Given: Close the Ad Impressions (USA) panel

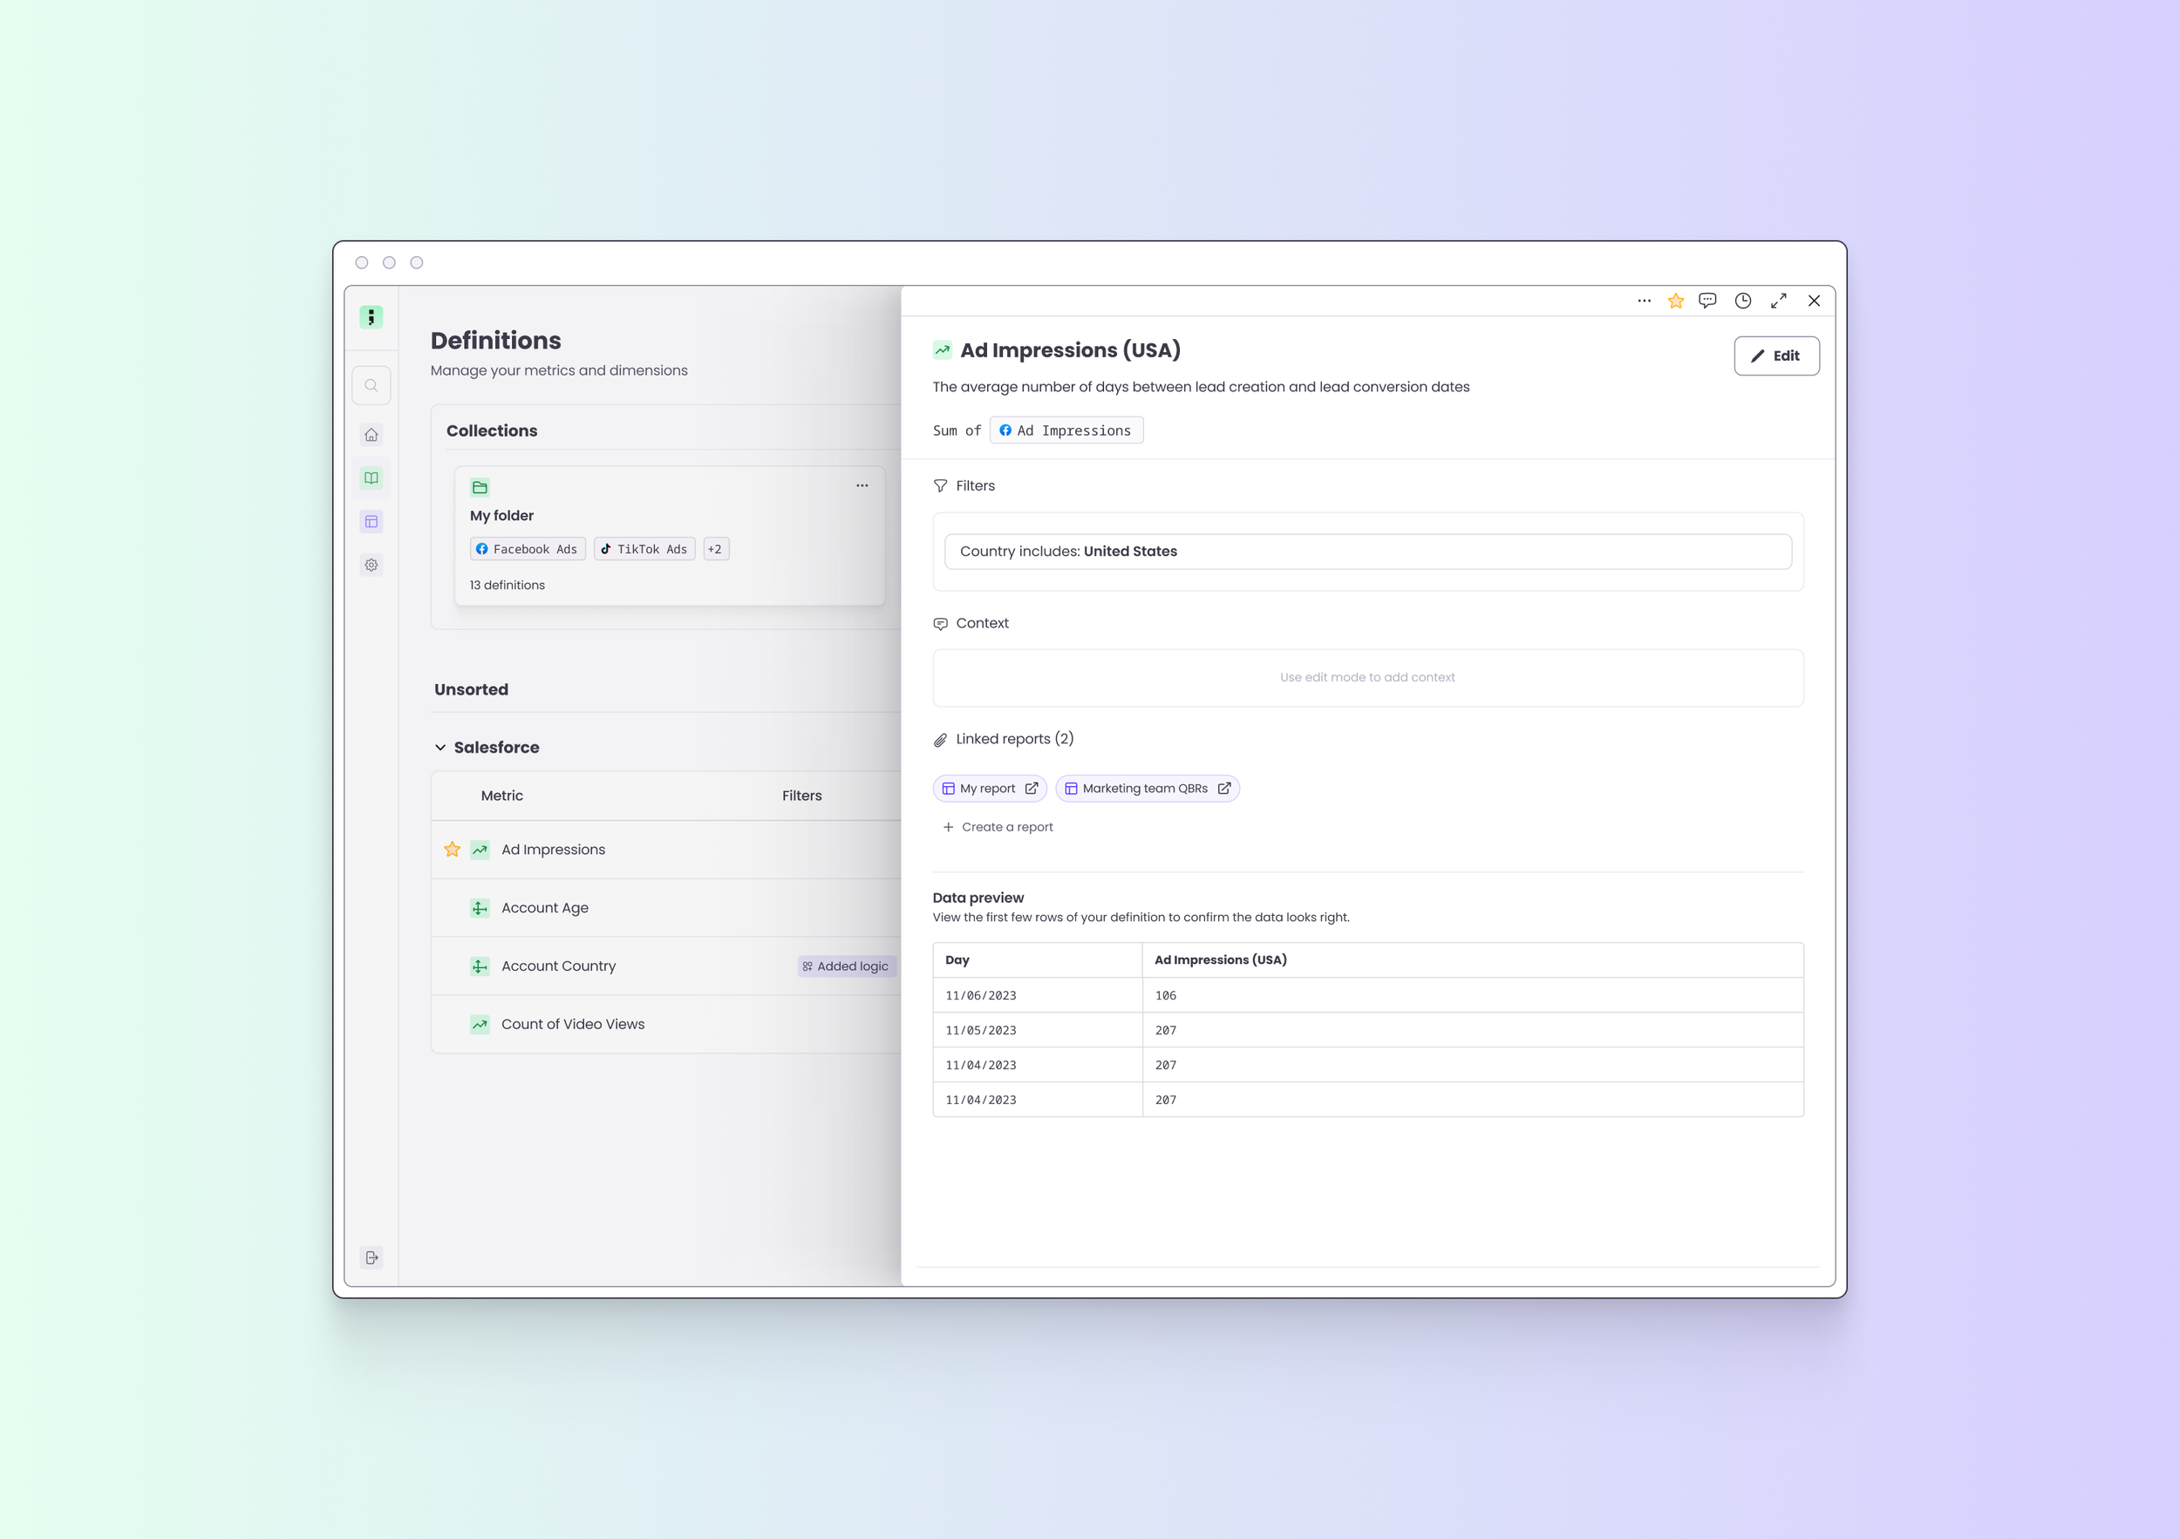Looking at the screenshot, I should 1815,301.
